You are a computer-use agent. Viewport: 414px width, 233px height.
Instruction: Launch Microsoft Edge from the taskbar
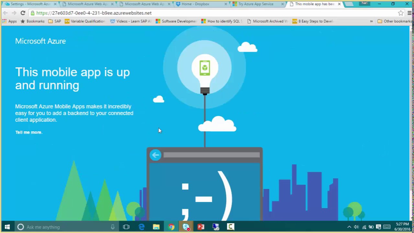click(141, 227)
